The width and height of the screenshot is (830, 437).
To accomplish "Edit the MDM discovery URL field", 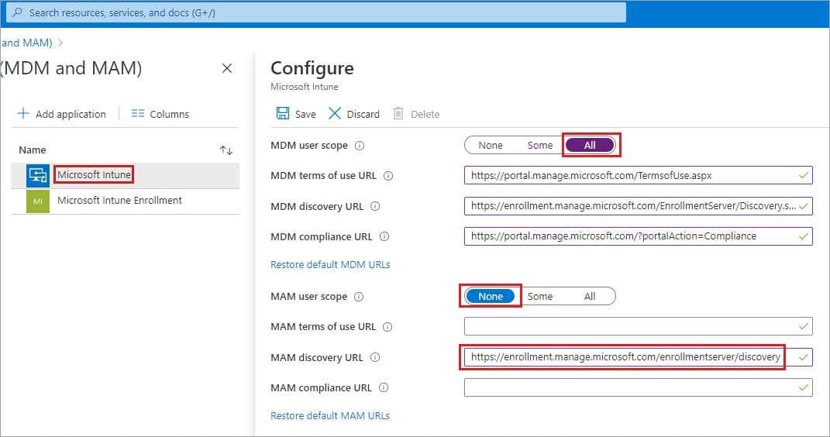I will point(639,206).
